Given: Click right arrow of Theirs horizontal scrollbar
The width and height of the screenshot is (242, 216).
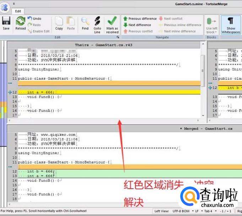Looking at the screenshot, I should [198, 120].
